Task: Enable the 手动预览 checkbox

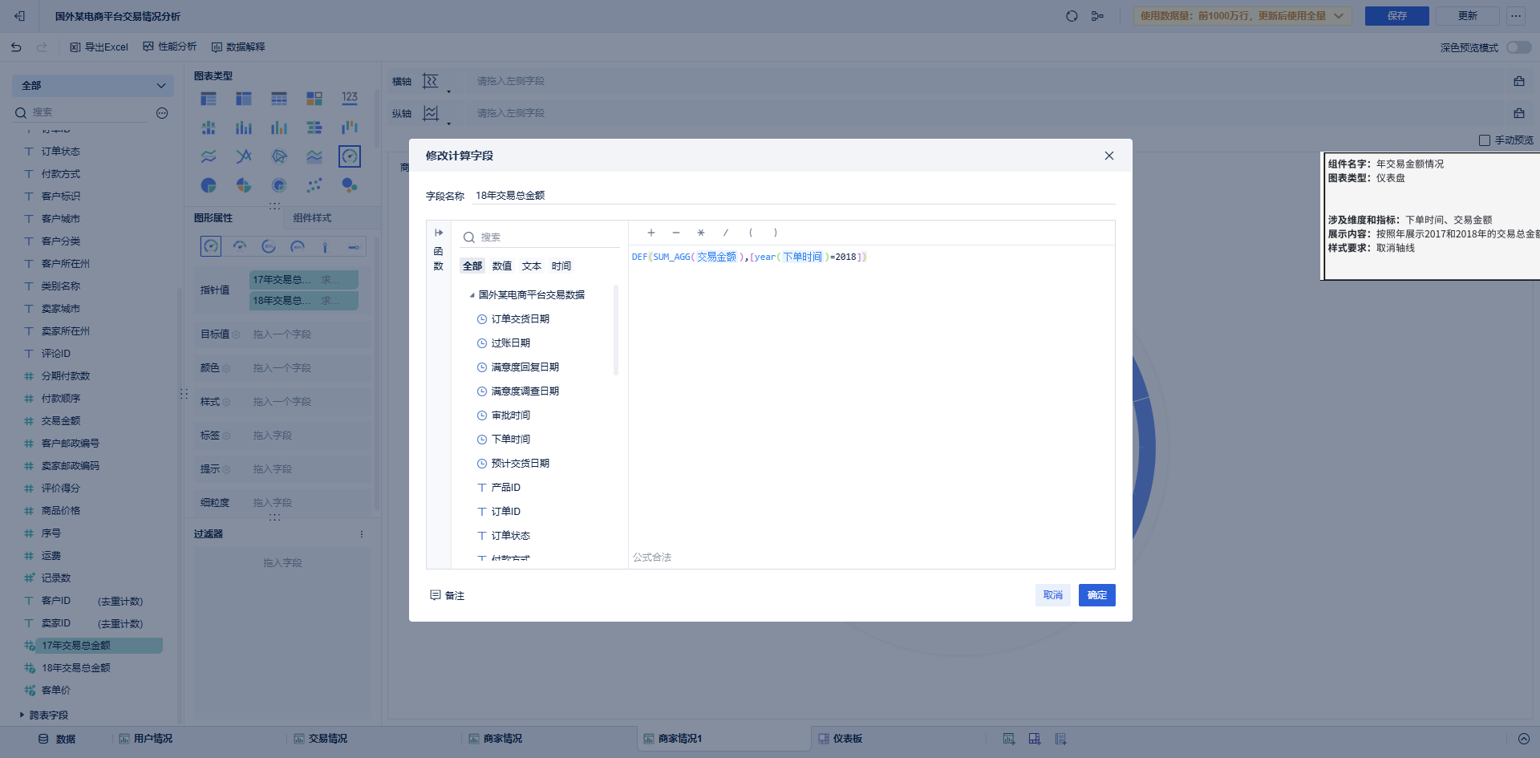Action: [1485, 140]
